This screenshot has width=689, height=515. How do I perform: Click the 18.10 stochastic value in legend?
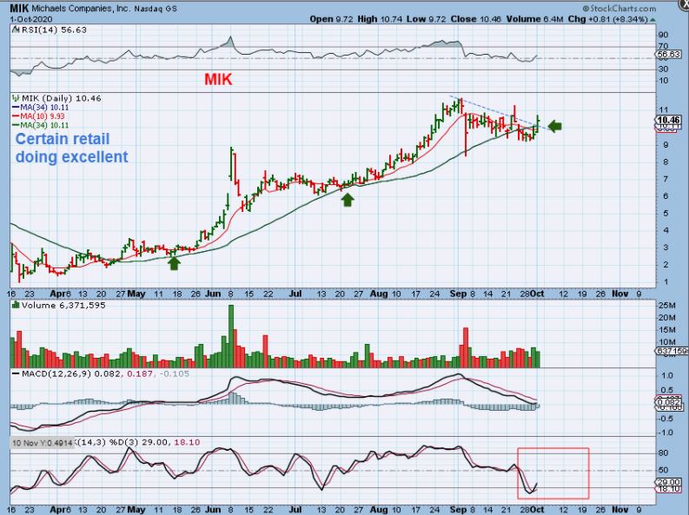tap(187, 442)
